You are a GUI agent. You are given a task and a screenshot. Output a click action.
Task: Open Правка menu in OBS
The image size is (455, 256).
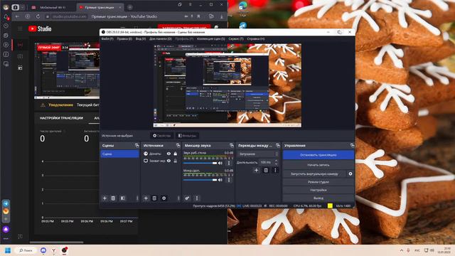tap(124, 38)
